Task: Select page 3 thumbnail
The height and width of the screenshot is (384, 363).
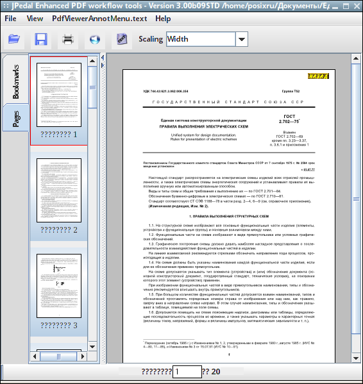Action: click(59, 286)
